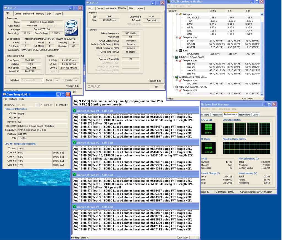Click the Core Speed value 3240.5 MHz
This screenshot has width=282, height=240.
(31, 60)
